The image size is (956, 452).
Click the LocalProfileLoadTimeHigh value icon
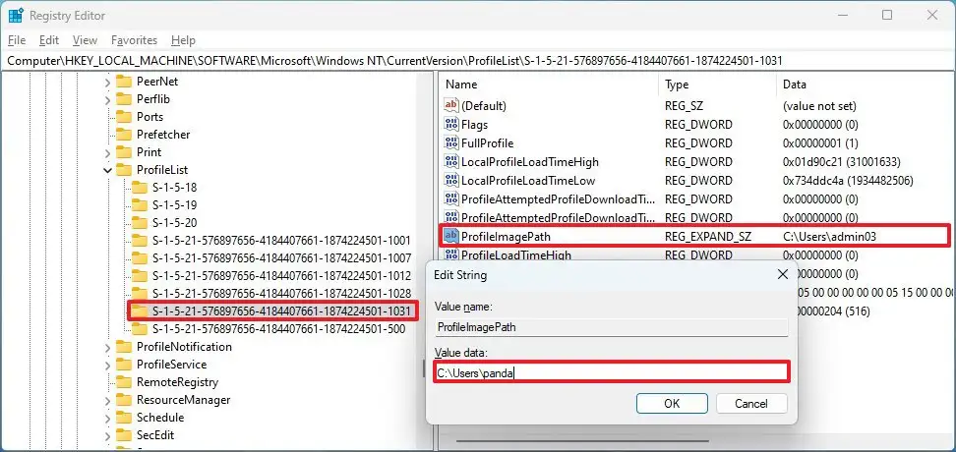pos(451,162)
